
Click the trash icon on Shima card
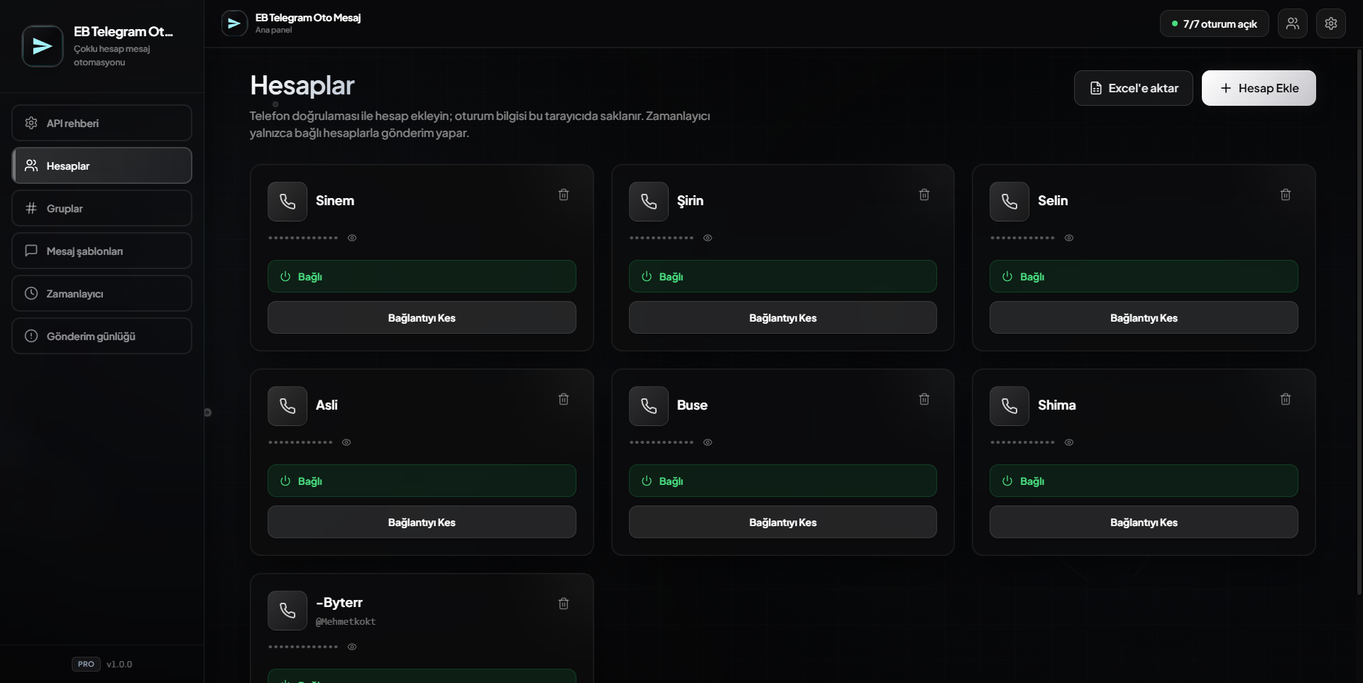1286,399
